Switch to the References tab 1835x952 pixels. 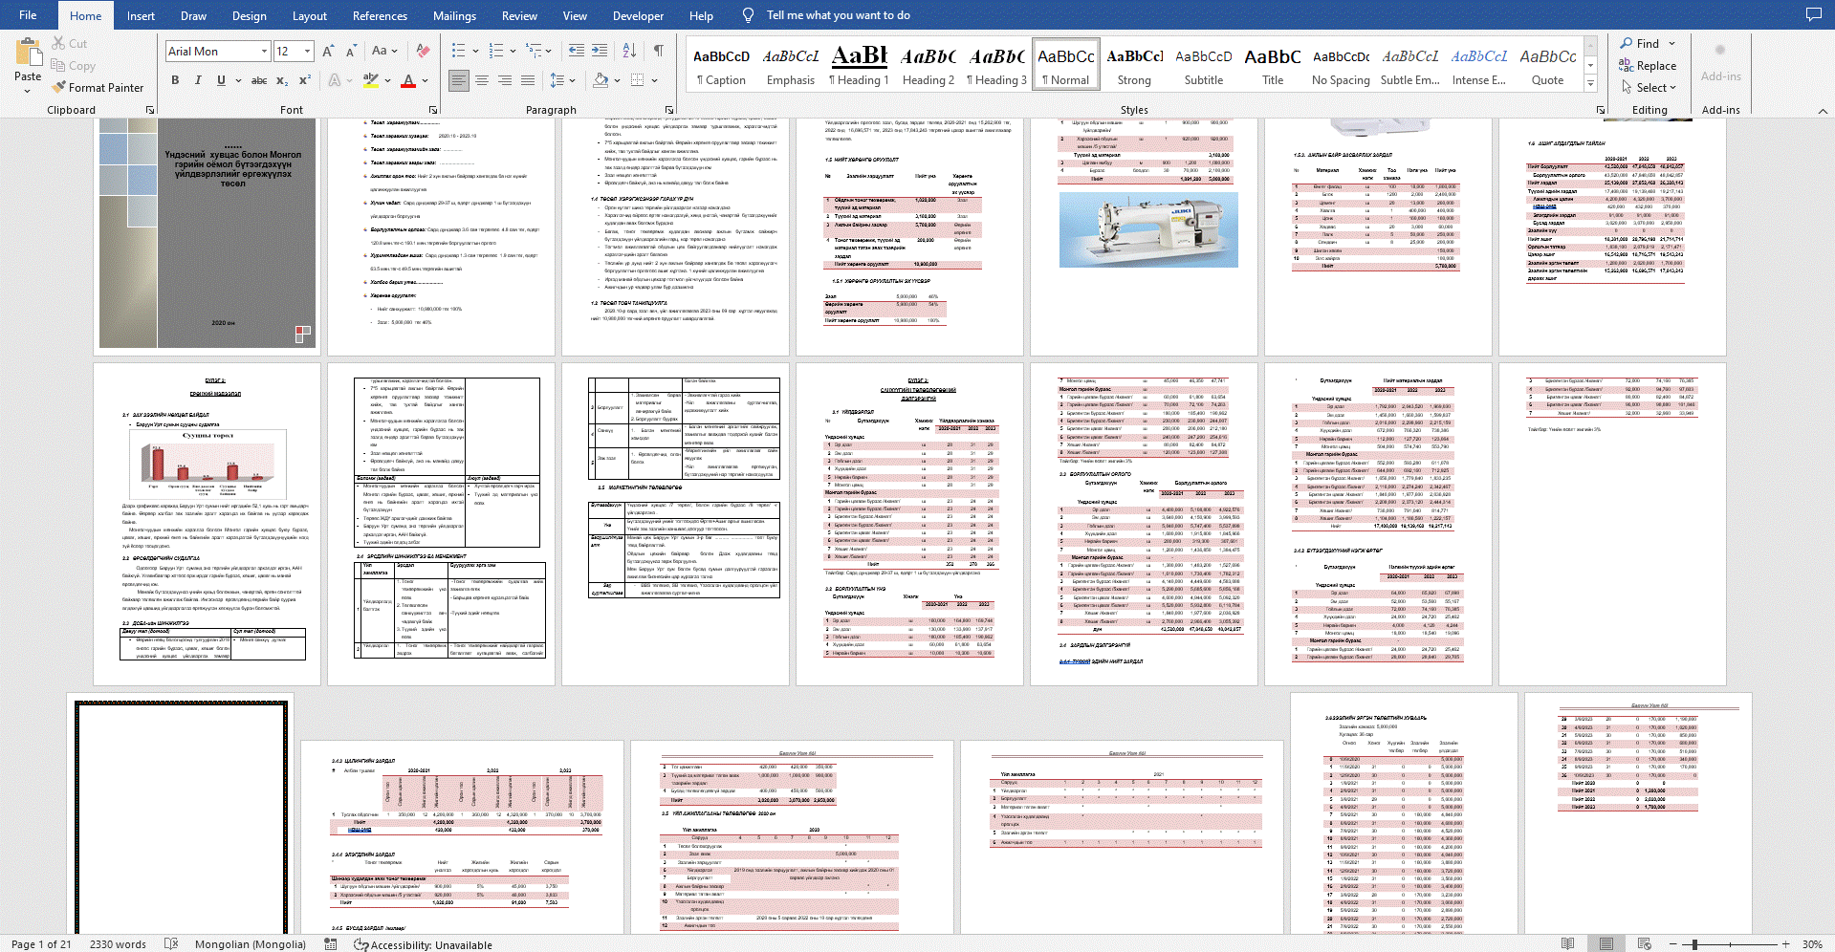tap(380, 15)
